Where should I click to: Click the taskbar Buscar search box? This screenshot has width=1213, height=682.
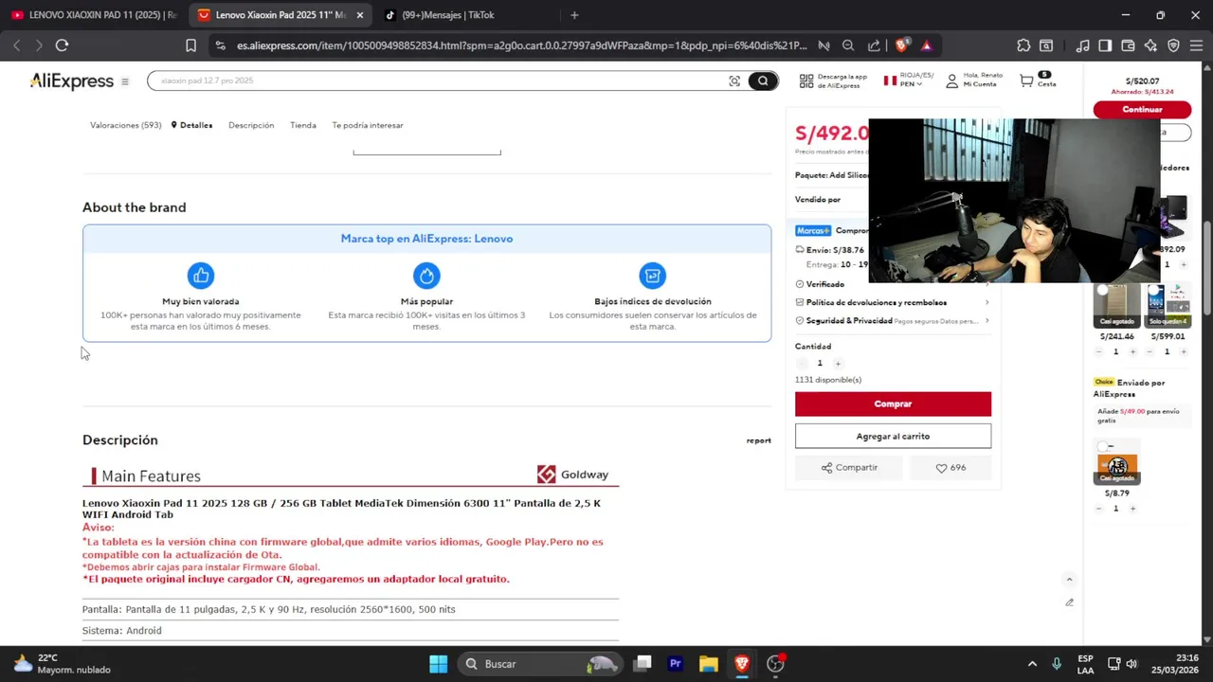[540, 664]
